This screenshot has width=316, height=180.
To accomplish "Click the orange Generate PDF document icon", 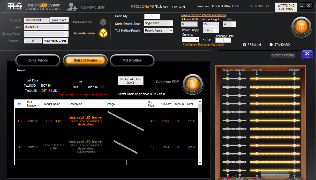I will coord(192,84).
